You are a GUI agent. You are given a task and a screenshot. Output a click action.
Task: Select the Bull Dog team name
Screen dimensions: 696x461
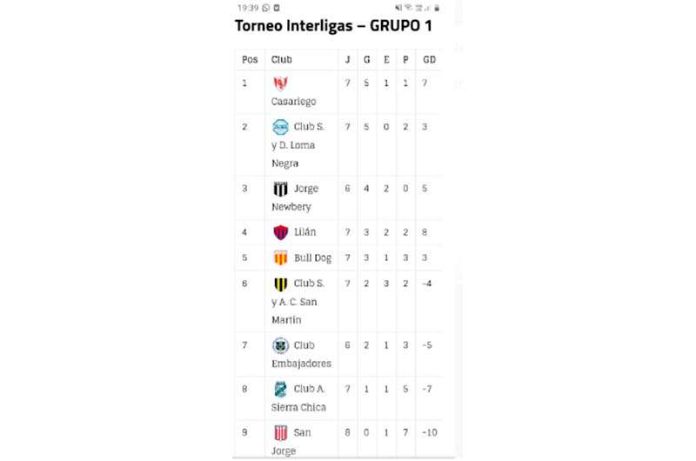click(x=312, y=258)
